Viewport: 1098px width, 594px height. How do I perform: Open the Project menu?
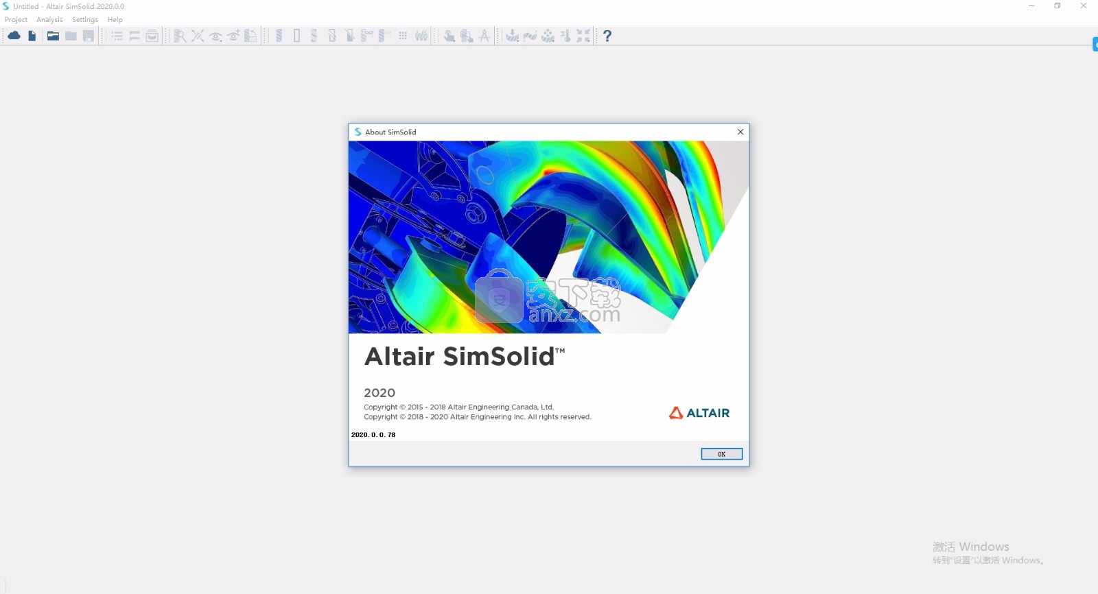16,20
